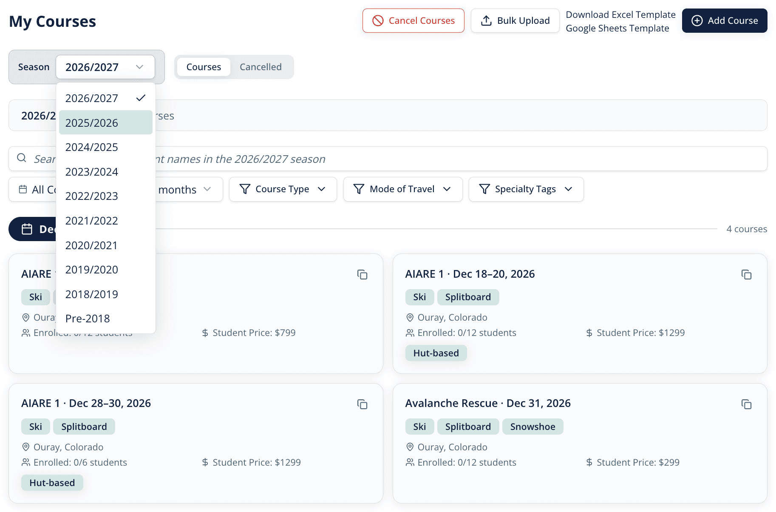Select the Pre-2018 season option
Image resolution: width=776 pixels, height=512 pixels.
point(105,319)
